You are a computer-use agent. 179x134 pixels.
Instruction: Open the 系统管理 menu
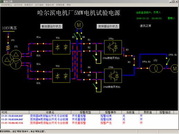point(7,5)
